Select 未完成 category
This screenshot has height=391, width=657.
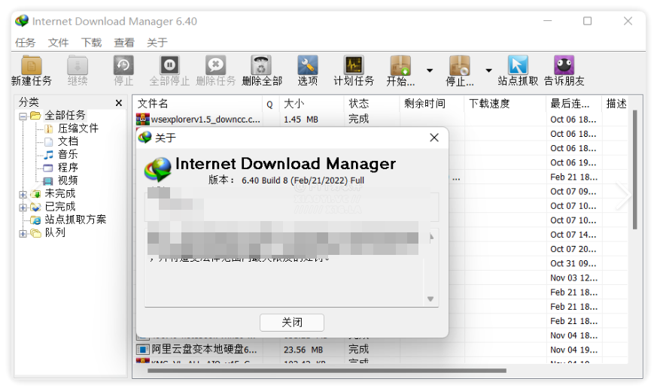click(60, 193)
